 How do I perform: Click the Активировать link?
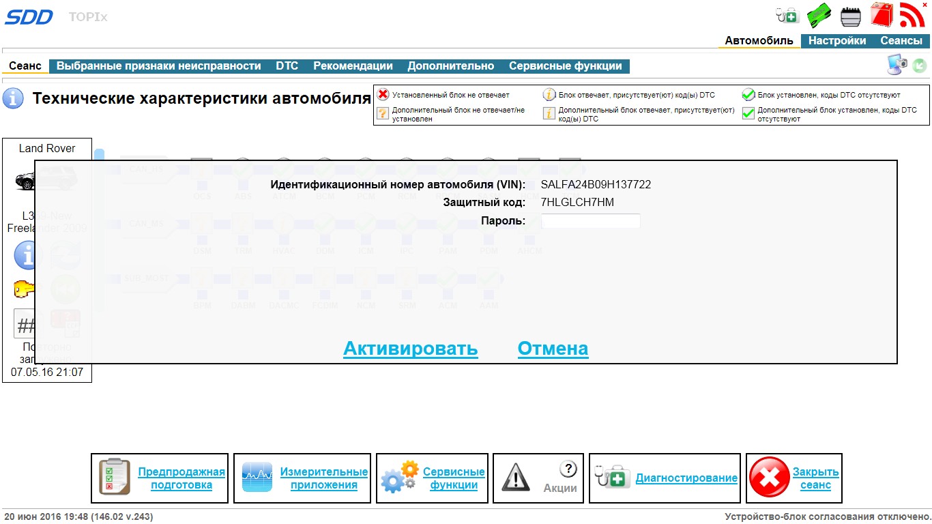click(410, 349)
